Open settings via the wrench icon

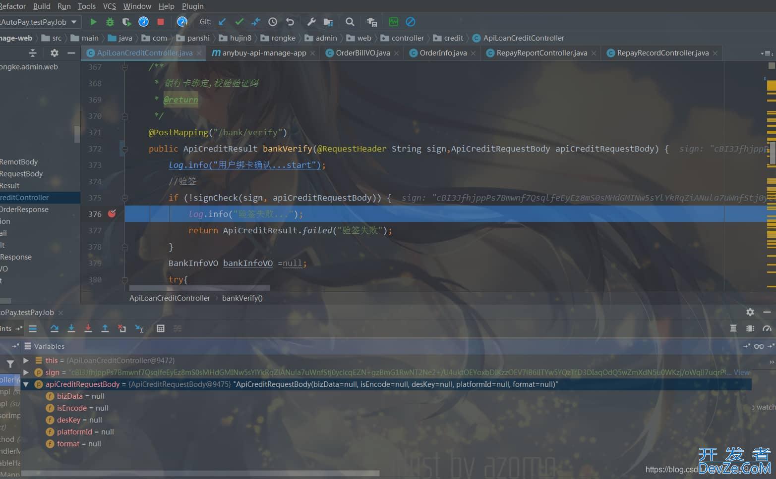[x=311, y=22]
